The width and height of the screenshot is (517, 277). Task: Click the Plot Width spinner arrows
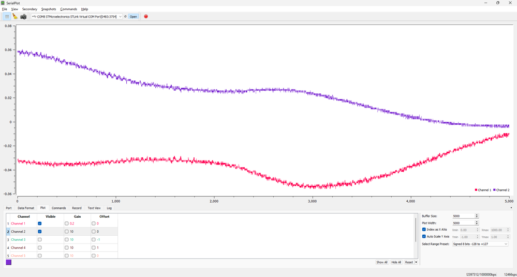477,223
